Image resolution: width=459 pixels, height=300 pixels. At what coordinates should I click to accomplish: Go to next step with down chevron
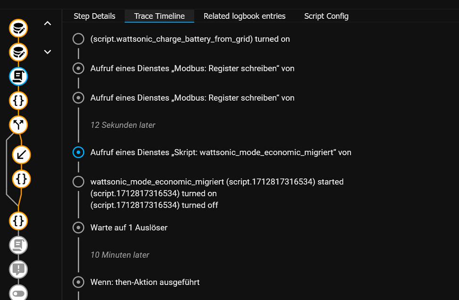pos(48,52)
